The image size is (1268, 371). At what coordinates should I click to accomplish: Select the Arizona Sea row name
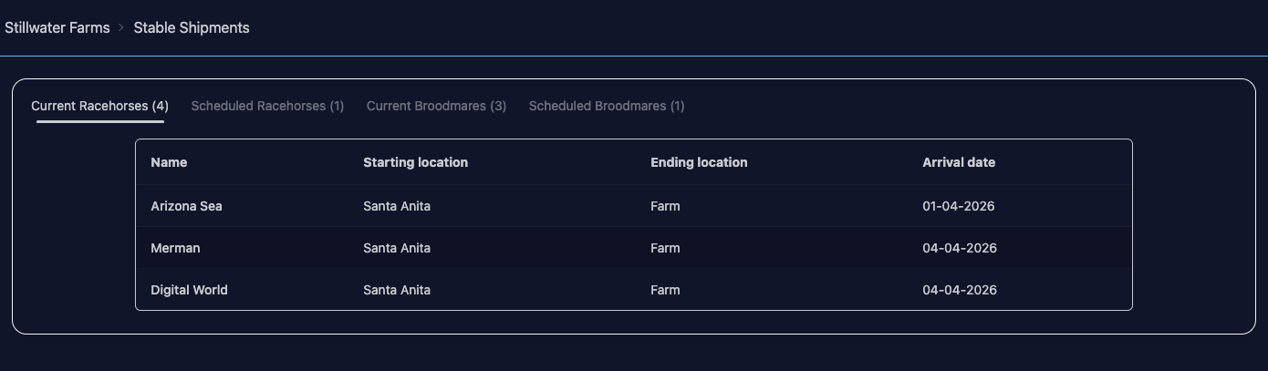(186, 206)
